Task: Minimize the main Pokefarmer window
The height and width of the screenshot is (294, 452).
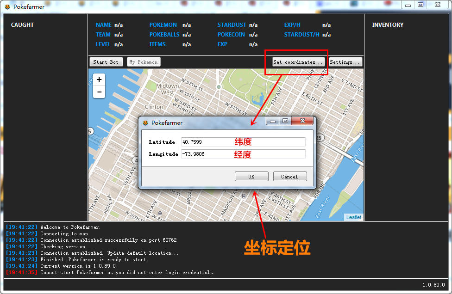Action: (x=408, y=5)
